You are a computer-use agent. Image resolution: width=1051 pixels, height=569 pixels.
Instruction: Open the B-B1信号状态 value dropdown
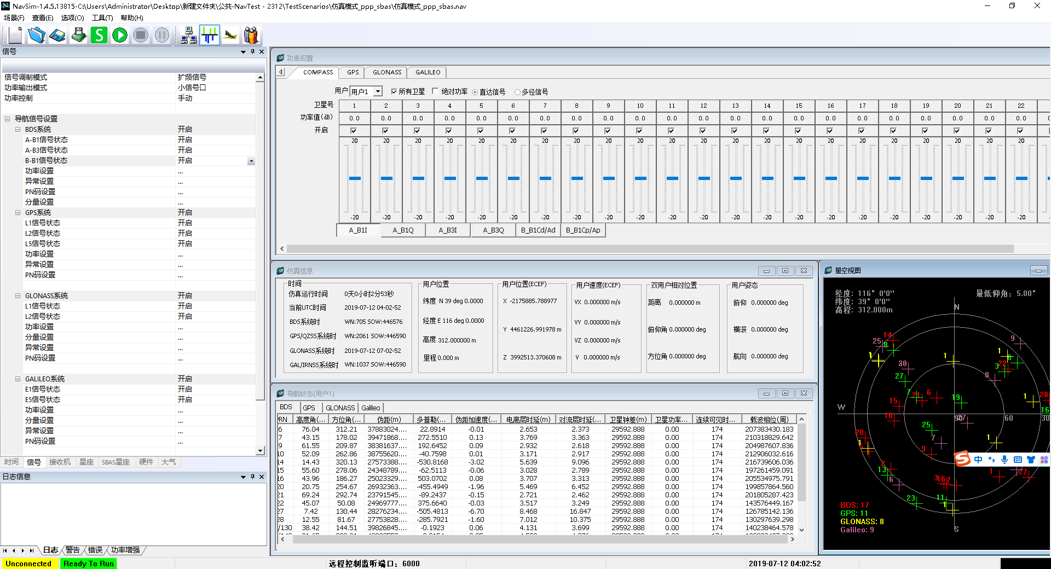(x=251, y=161)
